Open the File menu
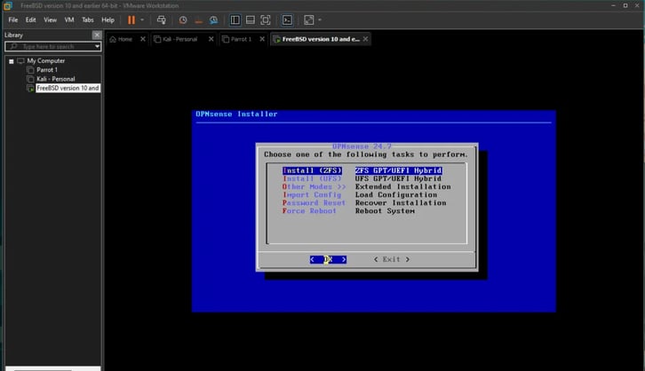645x371 pixels. coord(13,20)
